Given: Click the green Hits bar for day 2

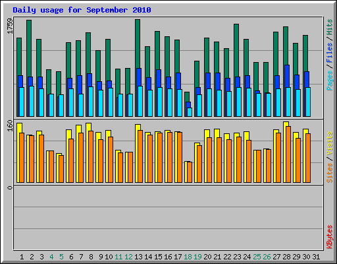Looking at the screenshot, I should pos(29,48).
